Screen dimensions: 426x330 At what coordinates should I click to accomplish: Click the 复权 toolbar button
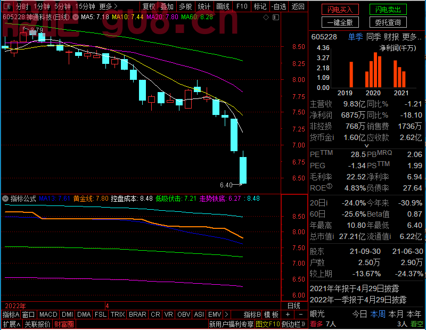(149, 6)
